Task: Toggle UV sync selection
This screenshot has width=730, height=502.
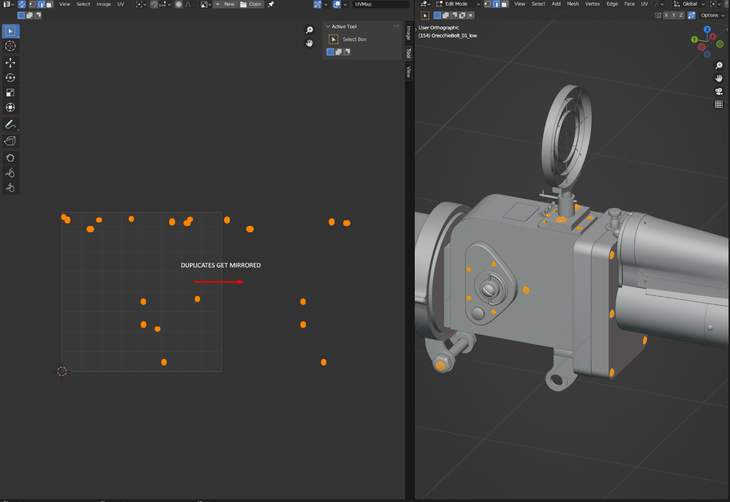Action: point(22,4)
